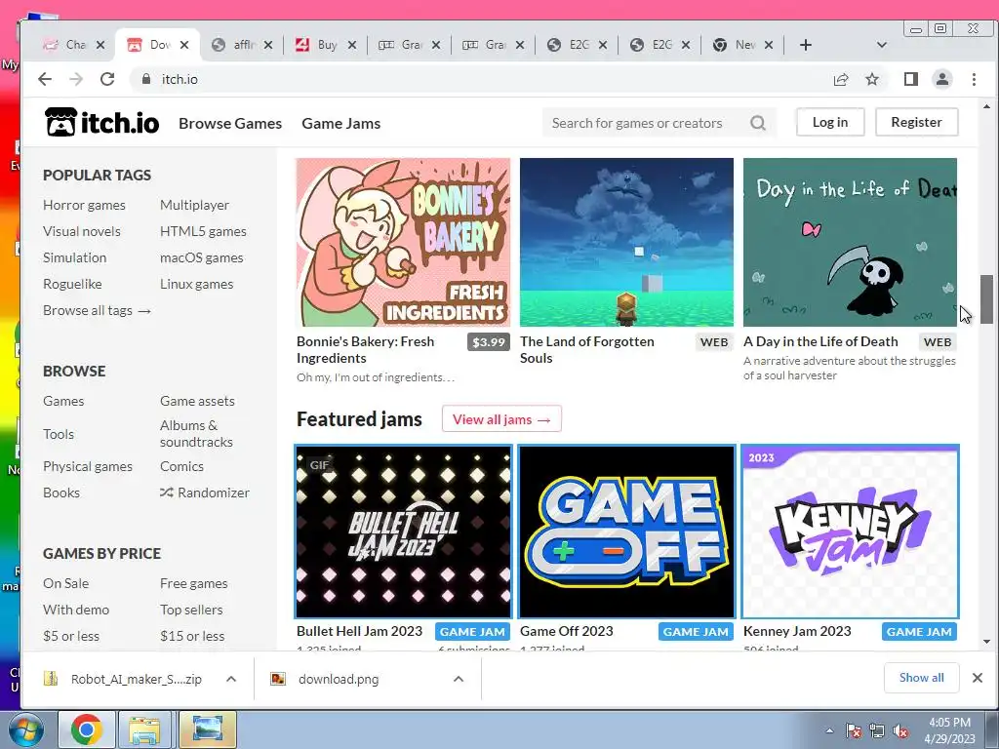
Task: Close the downloads bar
Action: (x=978, y=678)
